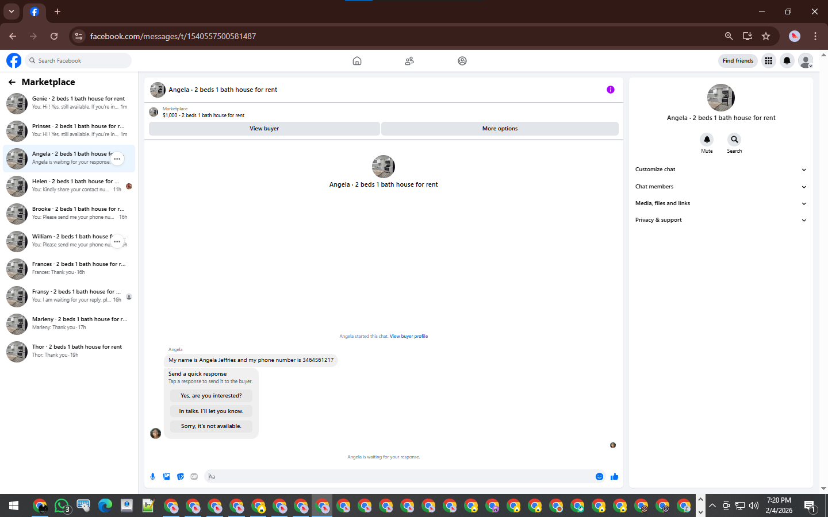Send quick response 'In talks. I'll let you know.'

(x=211, y=411)
